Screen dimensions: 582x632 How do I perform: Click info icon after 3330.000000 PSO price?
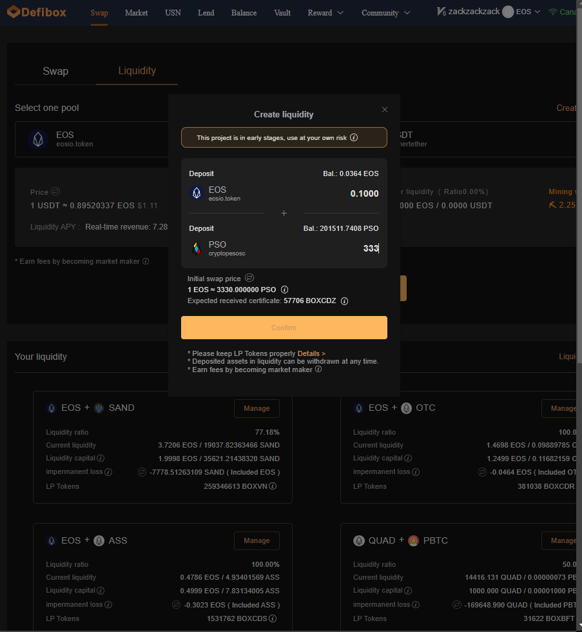point(284,290)
